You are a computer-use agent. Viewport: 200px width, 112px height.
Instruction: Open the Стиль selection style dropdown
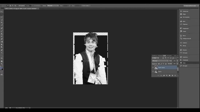(53, 6)
